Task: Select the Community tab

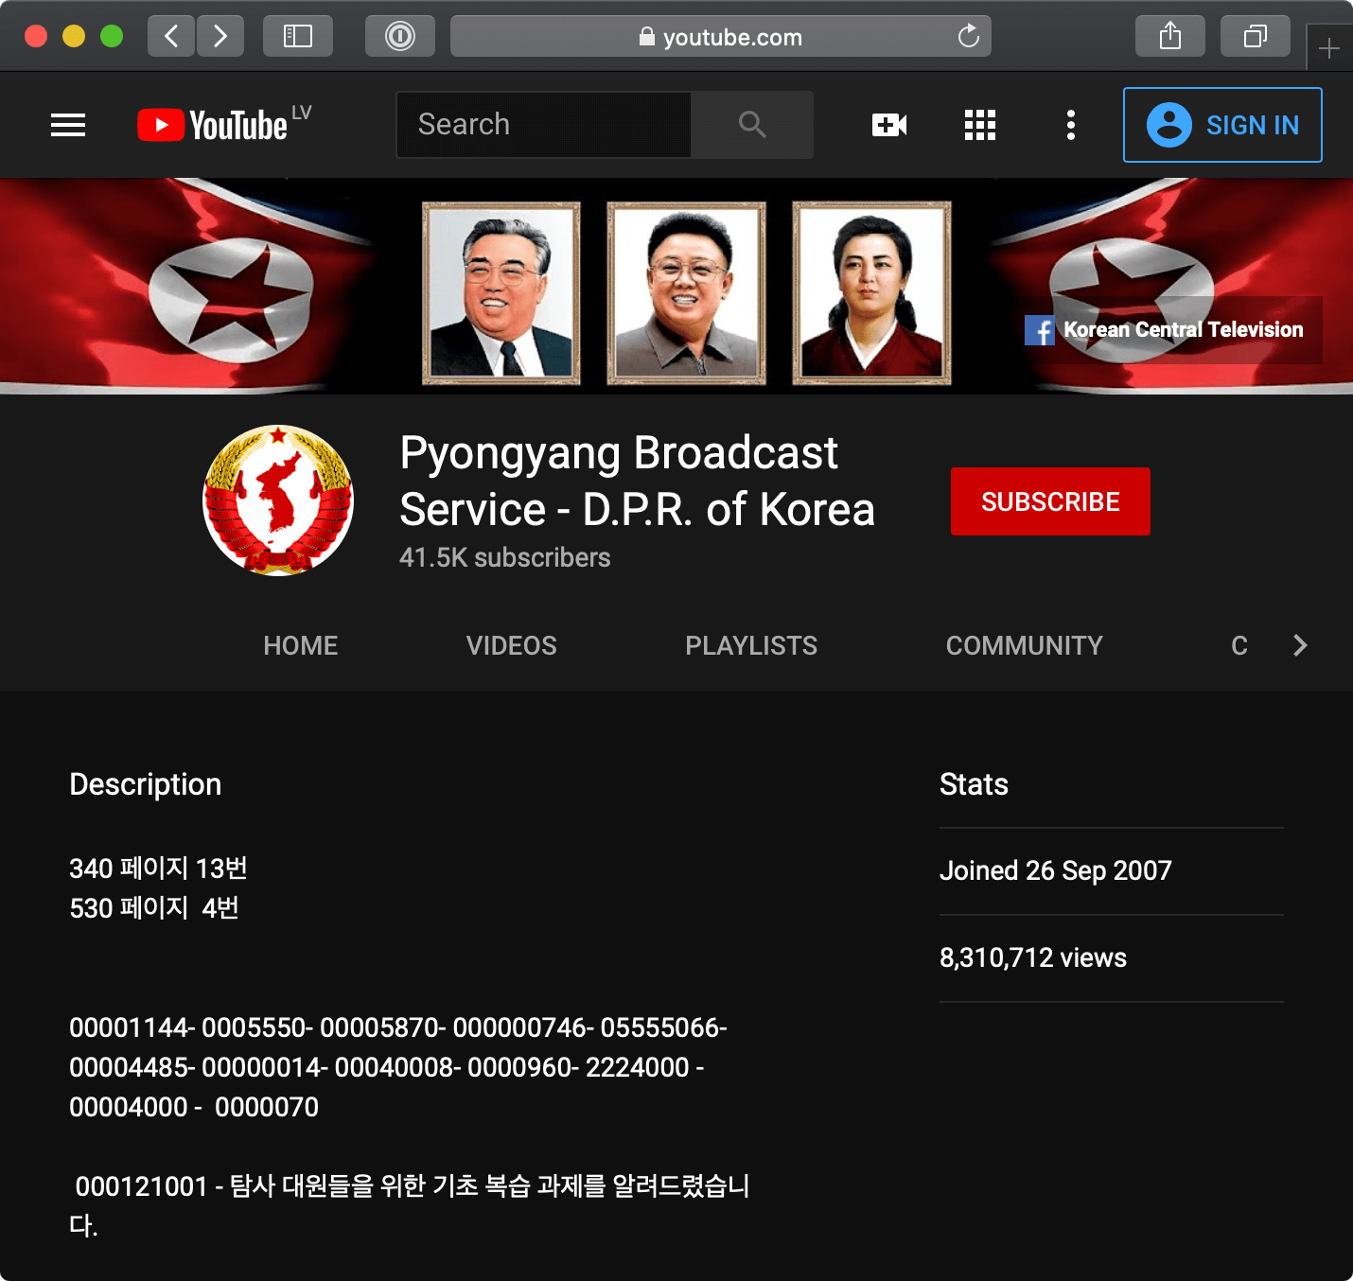Action: [x=1024, y=645]
